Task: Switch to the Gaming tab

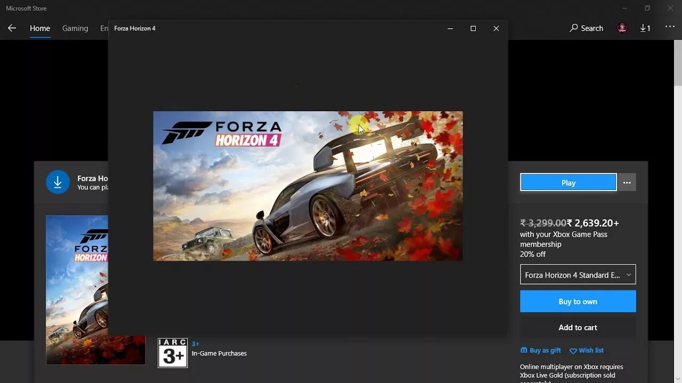Action: (x=75, y=28)
